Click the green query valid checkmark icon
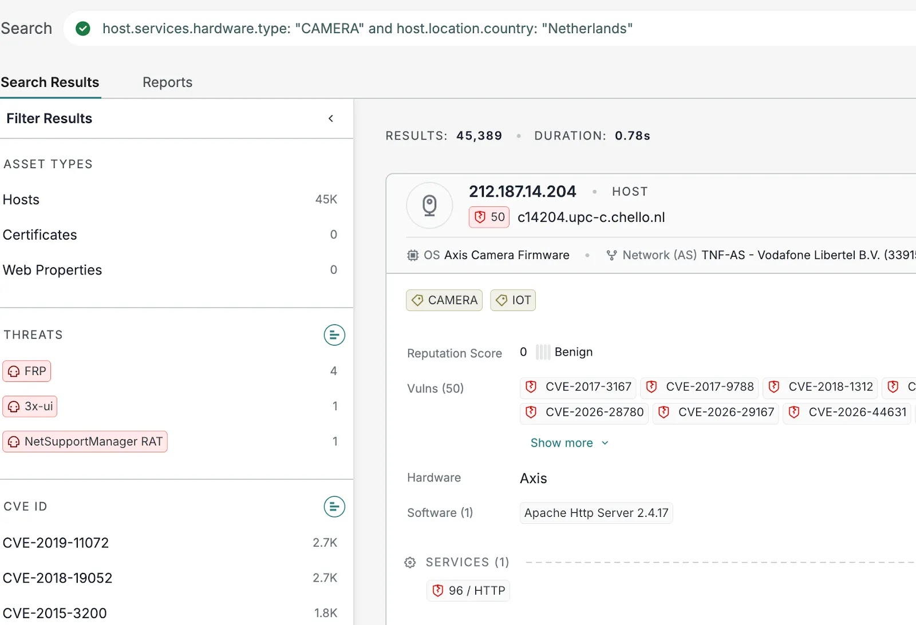916x625 pixels. click(83, 29)
